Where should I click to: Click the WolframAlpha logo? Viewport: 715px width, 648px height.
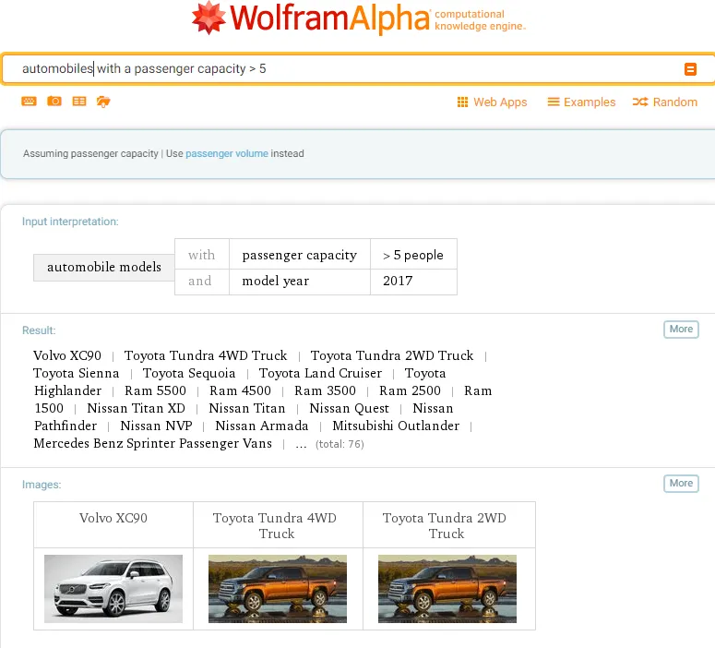point(358,18)
